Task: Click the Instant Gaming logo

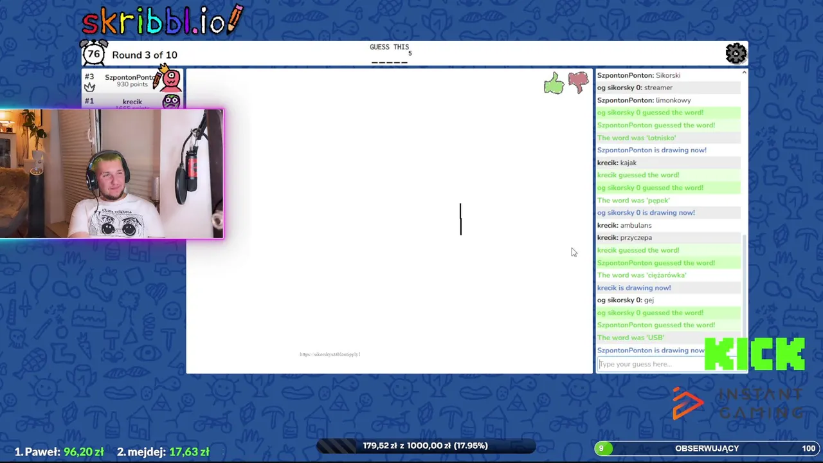Action: tap(737, 403)
